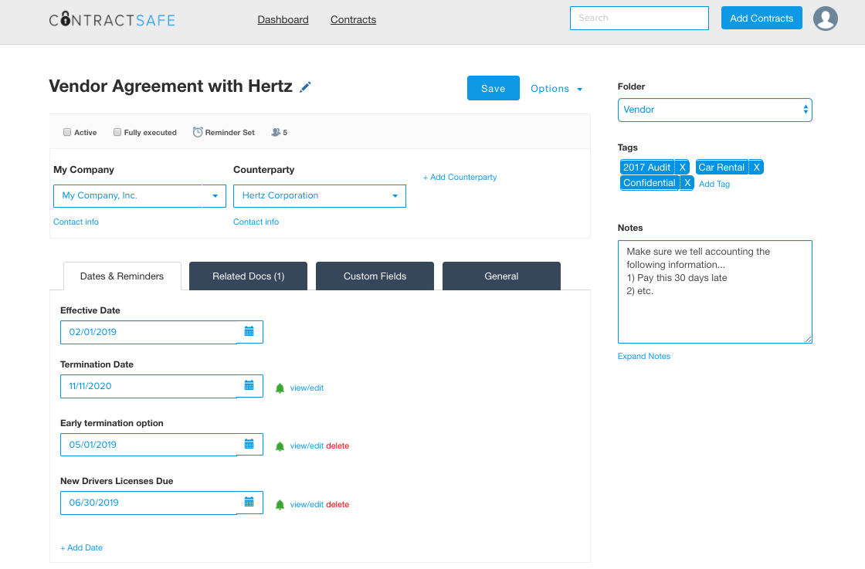Click the Reminder Set clock icon
This screenshot has width=865, height=569.
point(198,131)
